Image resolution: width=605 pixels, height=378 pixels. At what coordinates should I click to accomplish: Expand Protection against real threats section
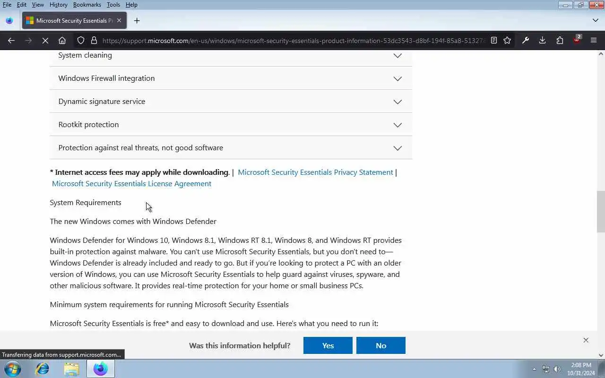coord(231,148)
